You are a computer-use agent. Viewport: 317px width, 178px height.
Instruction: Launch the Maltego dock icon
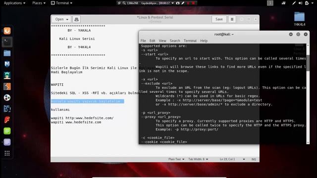click(x=7, y=109)
